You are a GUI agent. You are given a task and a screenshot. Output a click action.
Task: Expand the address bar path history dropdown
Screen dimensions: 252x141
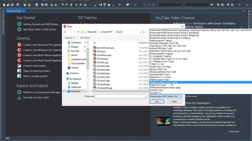(x=140, y=32)
